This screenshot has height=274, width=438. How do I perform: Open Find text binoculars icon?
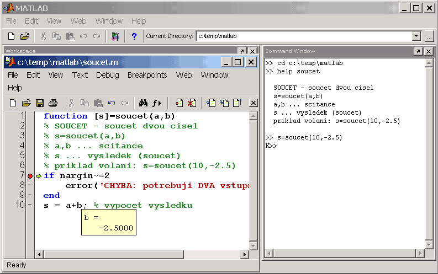click(x=143, y=103)
